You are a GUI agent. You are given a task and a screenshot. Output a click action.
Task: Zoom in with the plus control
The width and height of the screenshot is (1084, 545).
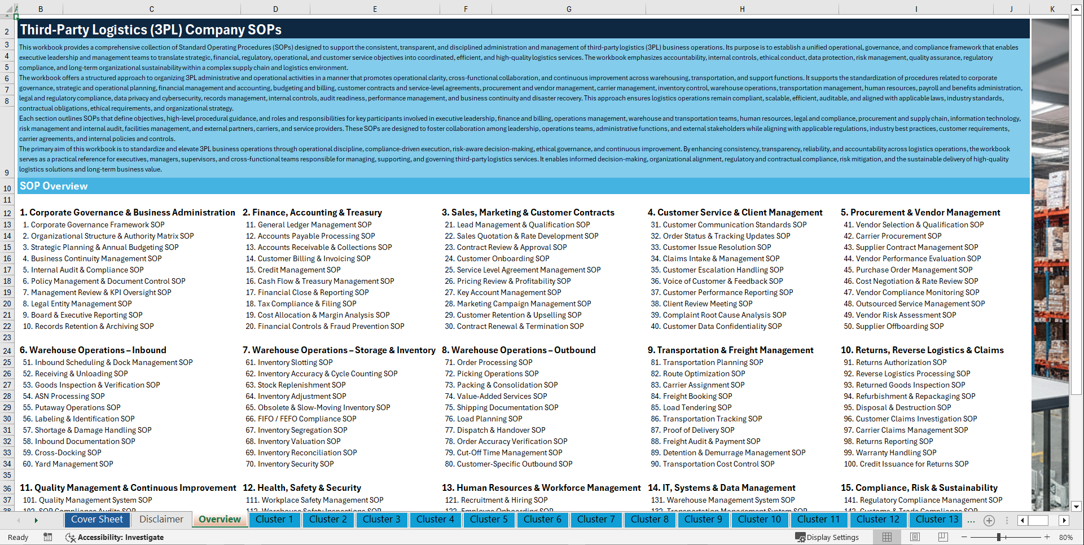coord(1047,537)
